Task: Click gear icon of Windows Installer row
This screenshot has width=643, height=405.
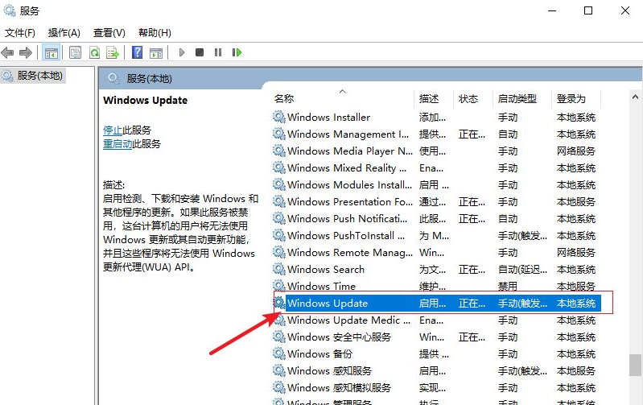Action: 279,117
